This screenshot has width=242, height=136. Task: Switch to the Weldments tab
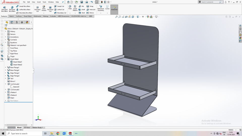37,16
